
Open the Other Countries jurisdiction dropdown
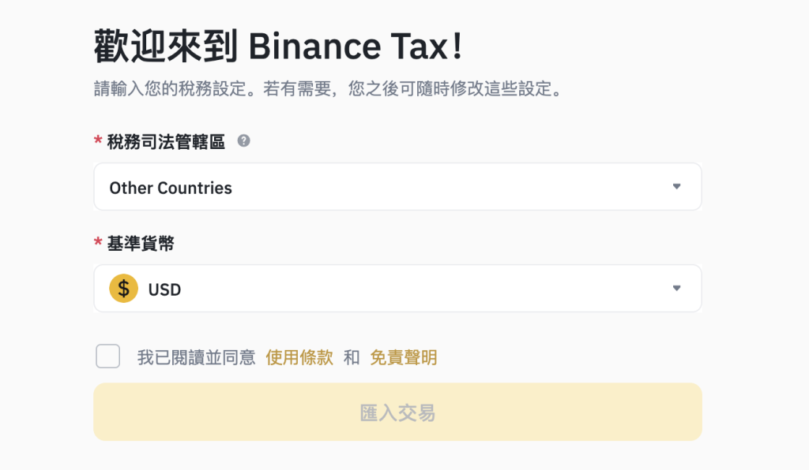point(397,187)
